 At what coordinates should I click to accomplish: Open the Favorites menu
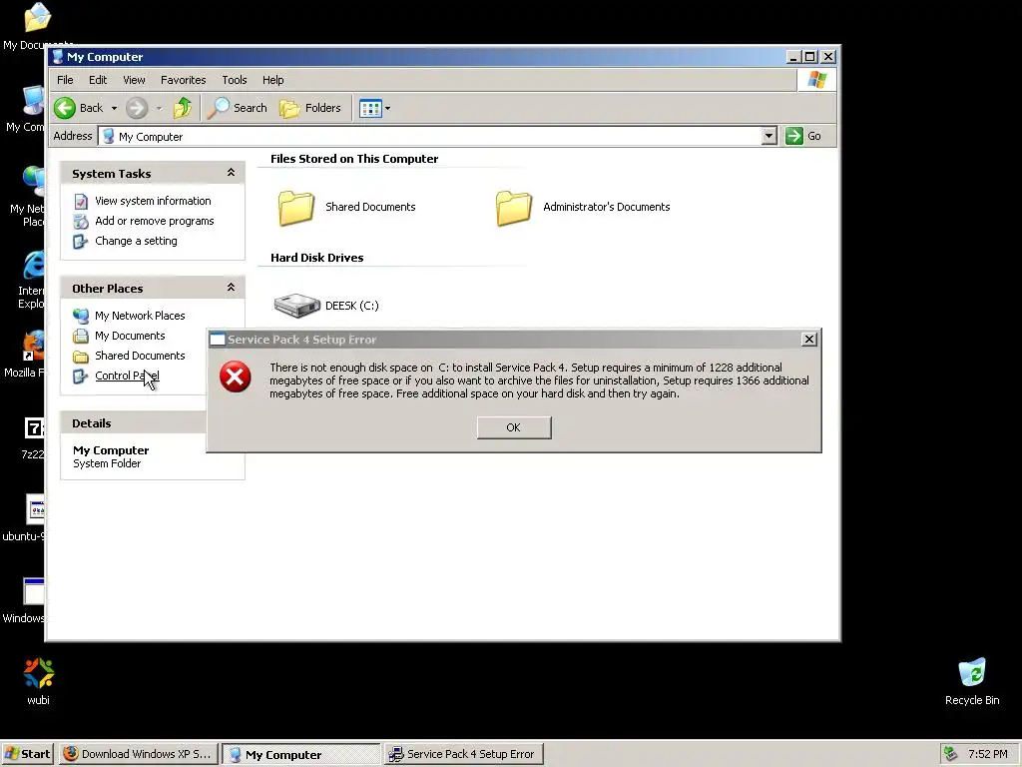[x=184, y=80]
